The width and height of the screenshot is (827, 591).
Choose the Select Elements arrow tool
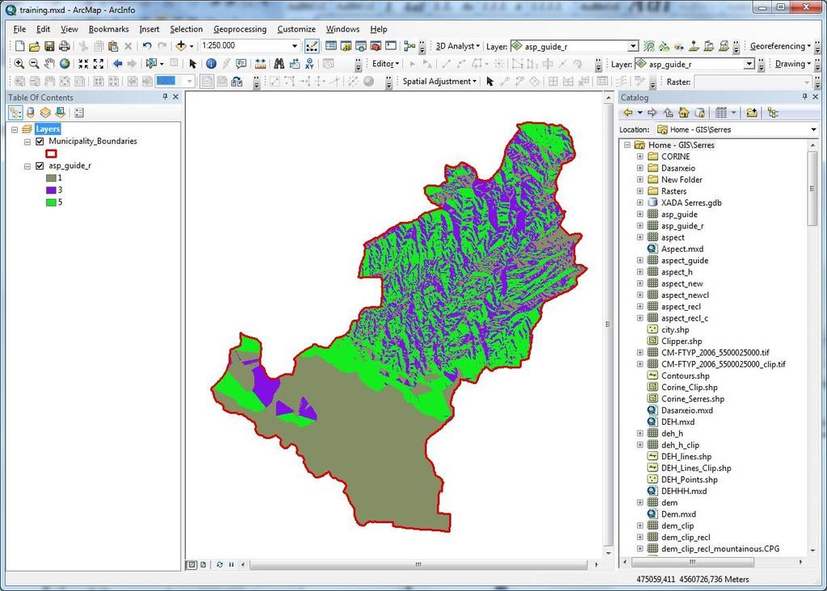click(x=192, y=64)
